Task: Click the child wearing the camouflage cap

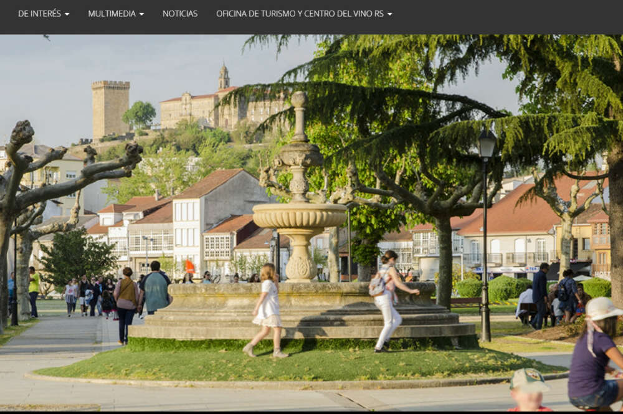Action: [x=528, y=390]
